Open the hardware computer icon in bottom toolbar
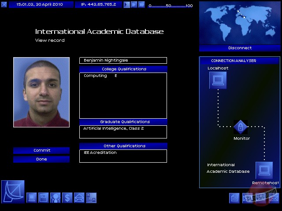Image resolution: width=282 pixels, height=211 pixels. (x=32, y=198)
